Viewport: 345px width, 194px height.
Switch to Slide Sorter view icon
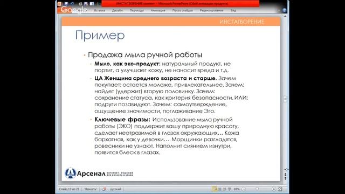pos(220,189)
